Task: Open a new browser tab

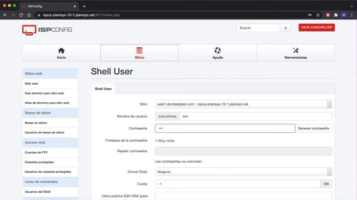Action: click(84, 6)
